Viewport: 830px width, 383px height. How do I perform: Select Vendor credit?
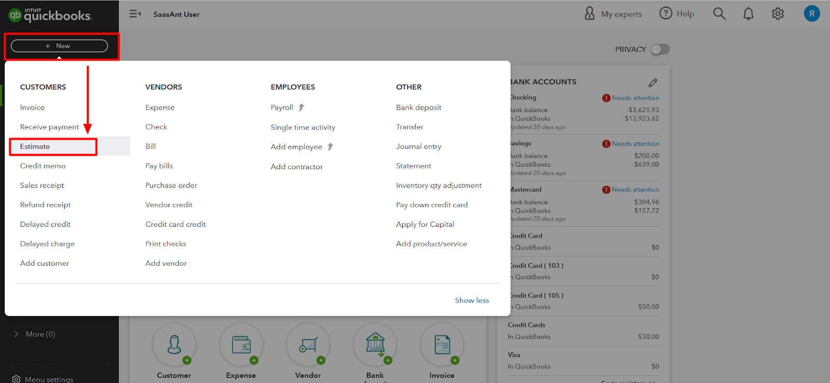click(169, 205)
